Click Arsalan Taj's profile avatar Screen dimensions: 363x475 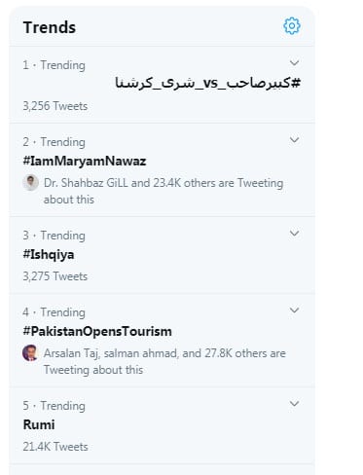pos(30,352)
